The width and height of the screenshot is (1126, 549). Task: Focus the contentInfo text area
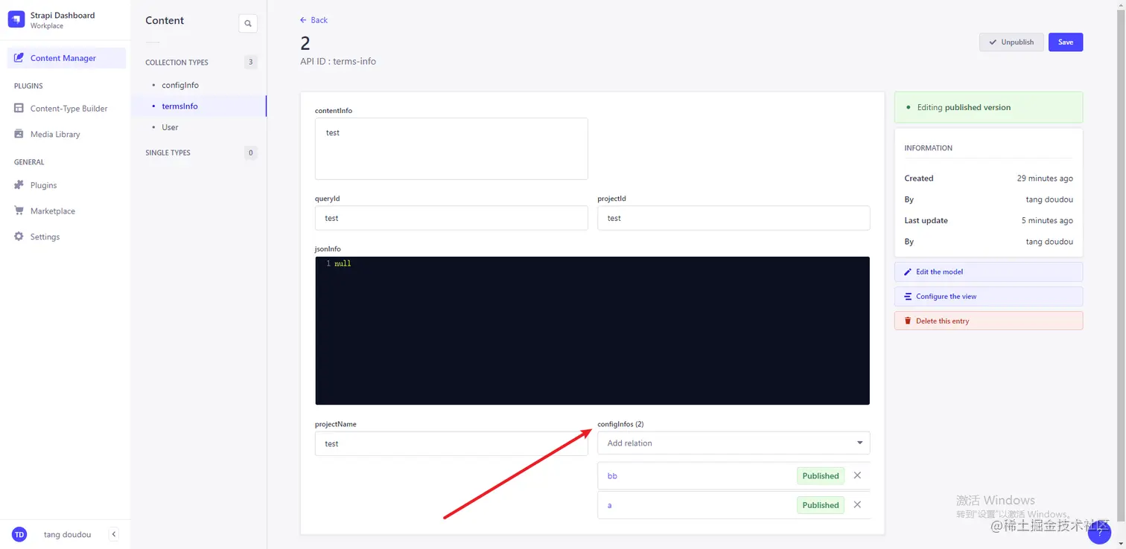tap(451, 149)
